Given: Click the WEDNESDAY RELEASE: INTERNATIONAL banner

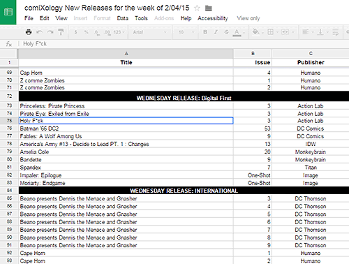Looking at the screenshot, I should click(184, 191).
